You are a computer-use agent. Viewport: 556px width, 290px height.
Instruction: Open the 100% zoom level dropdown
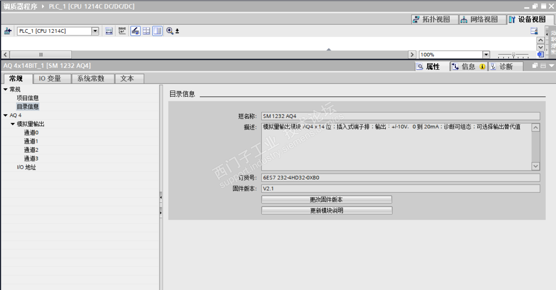click(486, 55)
